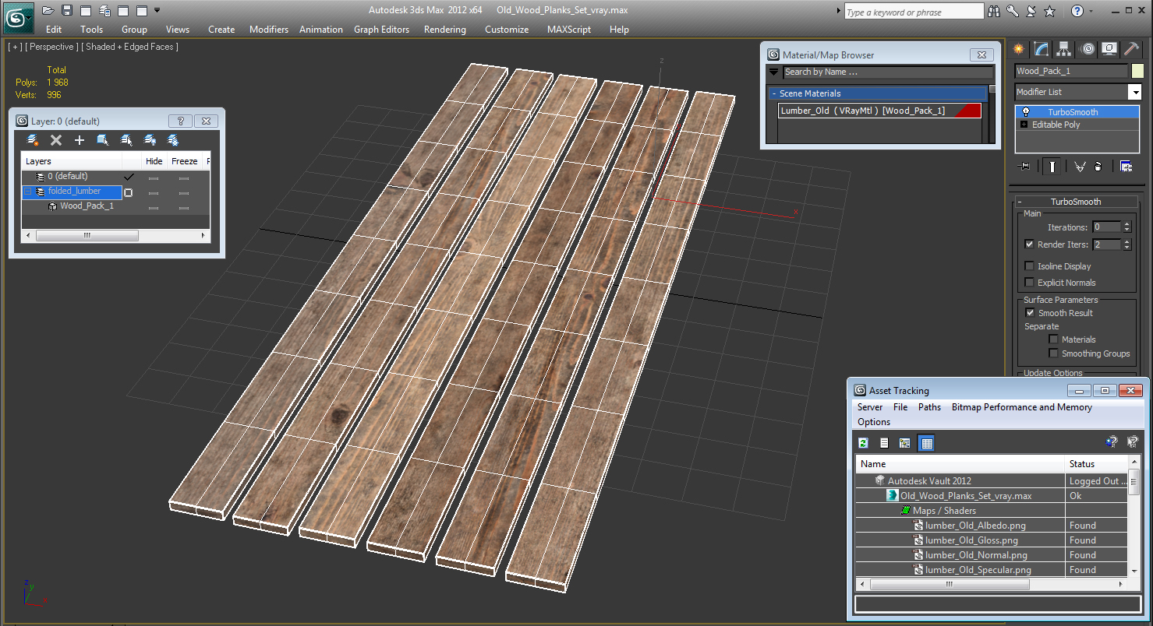Expand the Editable Poly stack entry

[x=1024, y=125]
